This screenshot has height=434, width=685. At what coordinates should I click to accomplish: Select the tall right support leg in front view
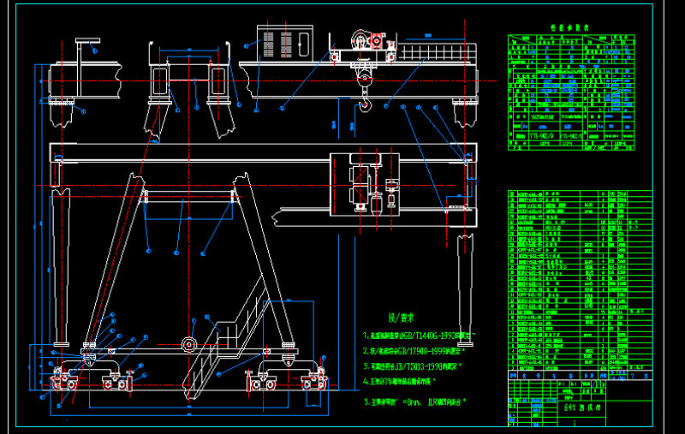click(x=465, y=290)
